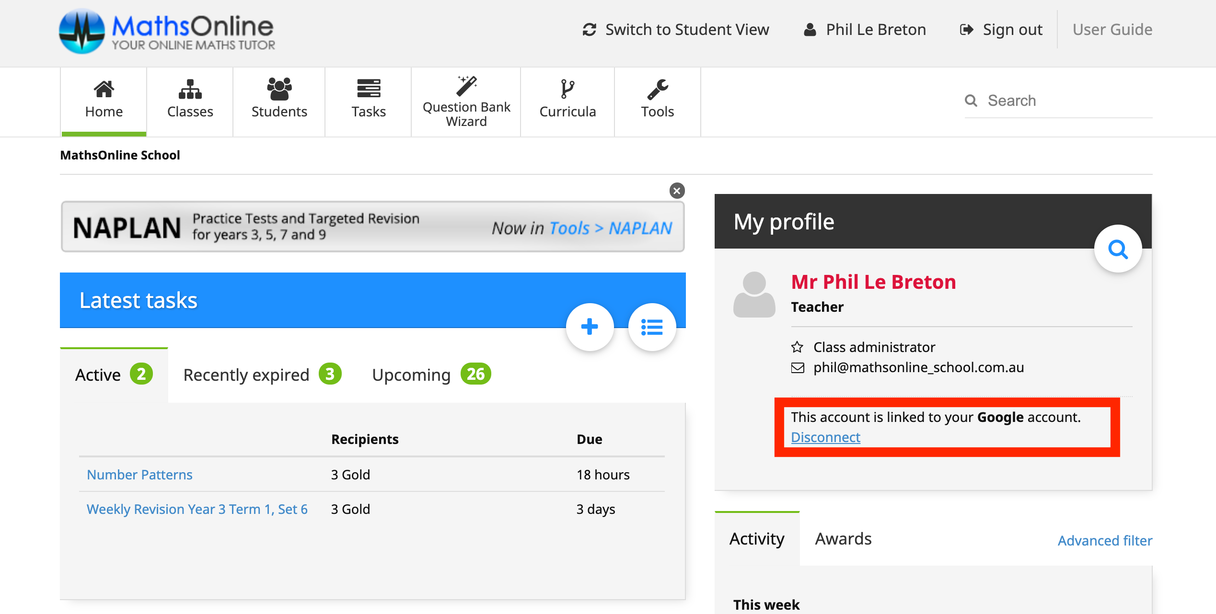Screen dimensions: 1216x614
Task: Open the Number Patterns task
Action: [x=139, y=474]
